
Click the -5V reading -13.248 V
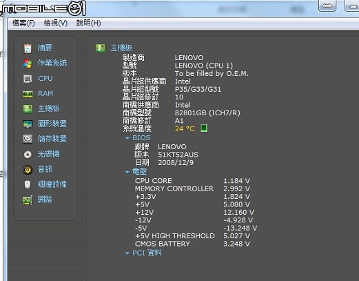point(240,228)
